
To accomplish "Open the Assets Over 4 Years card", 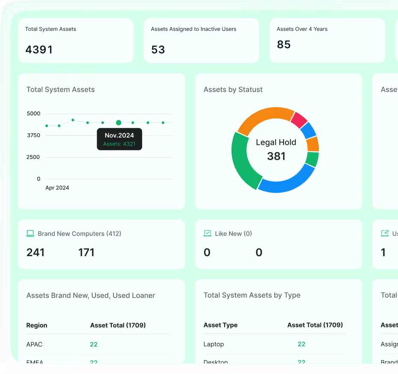I will tap(327, 41).
